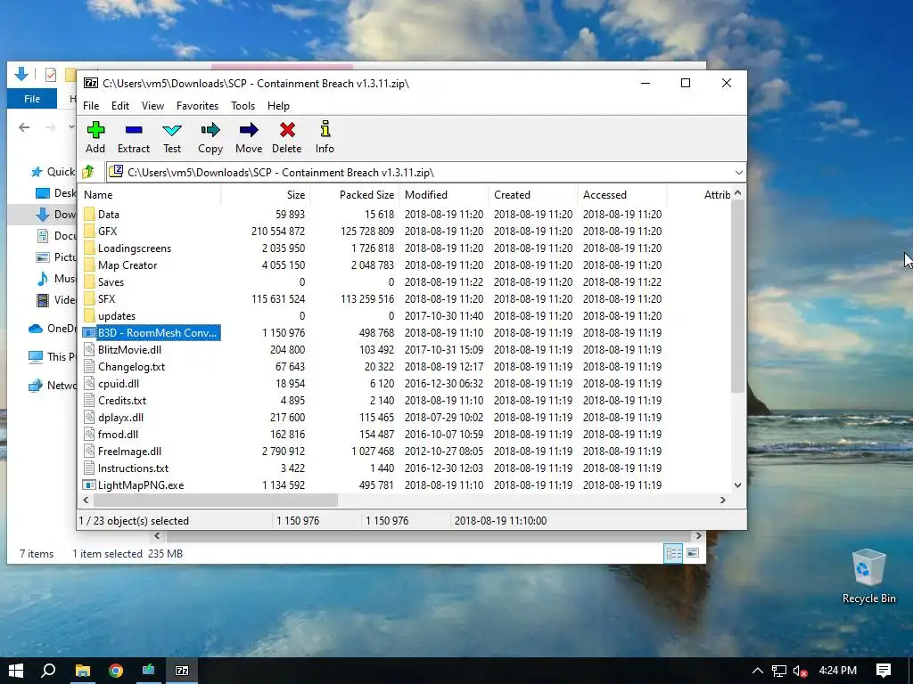The width and height of the screenshot is (913, 684).
Task: Switch Explorer to details view
Action: pos(673,553)
